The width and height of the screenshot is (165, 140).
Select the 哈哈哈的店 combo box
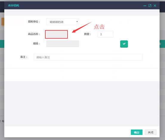click(63, 22)
